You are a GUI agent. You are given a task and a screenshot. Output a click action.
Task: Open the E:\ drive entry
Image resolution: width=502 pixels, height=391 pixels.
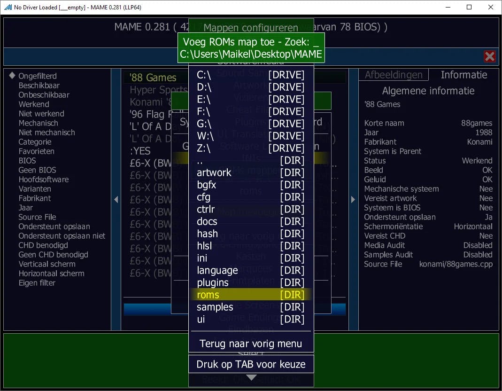click(x=251, y=99)
